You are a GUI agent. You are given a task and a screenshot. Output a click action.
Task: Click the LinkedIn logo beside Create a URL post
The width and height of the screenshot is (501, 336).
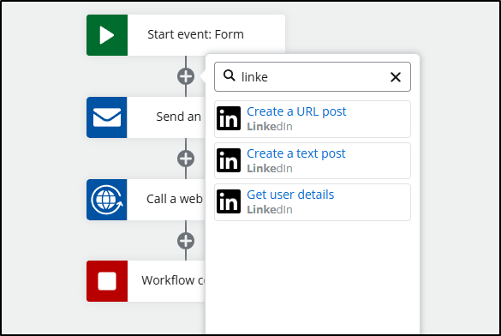click(229, 118)
